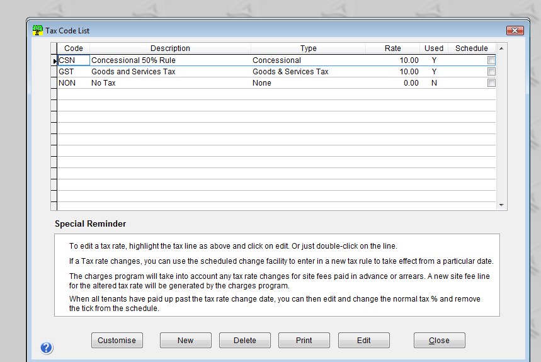Click the Delete button
Image resolution: width=541 pixels, height=362 pixels.
point(244,340)
